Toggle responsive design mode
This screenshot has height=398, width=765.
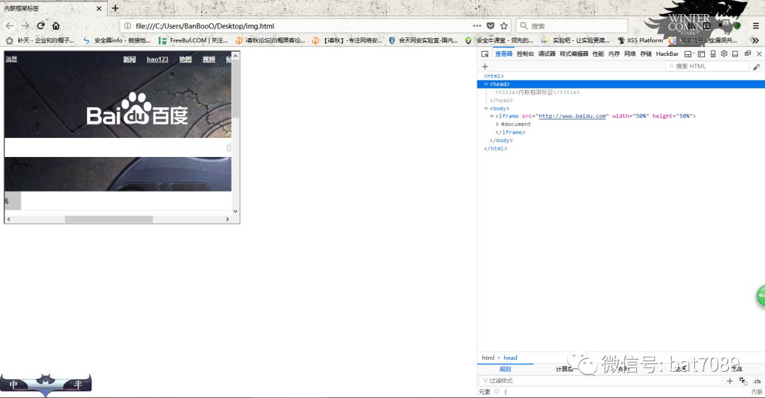[713, 54]
